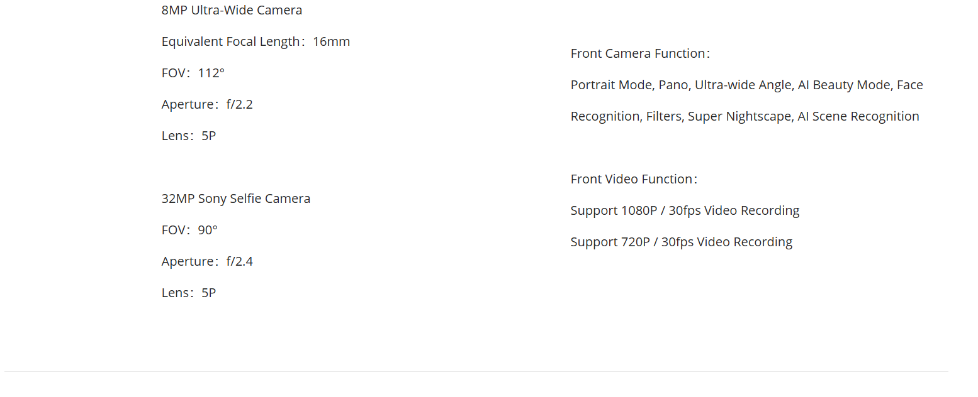Click the Support 720P / 30fps Video Recording line
Image resolution: width=978 pixels, height=397 pixels.
pyautogui.click(x=681, y=242)
